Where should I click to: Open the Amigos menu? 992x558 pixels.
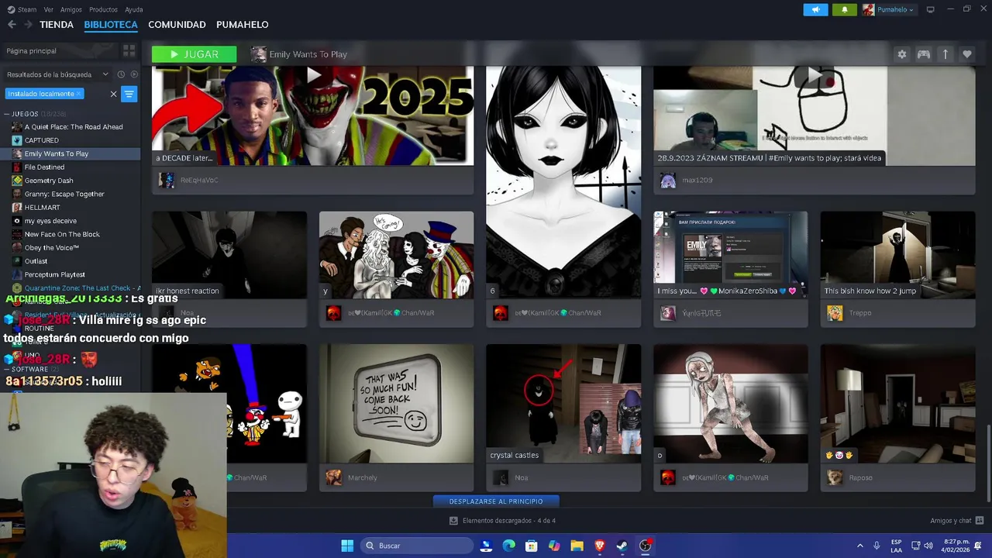(71, 9)
